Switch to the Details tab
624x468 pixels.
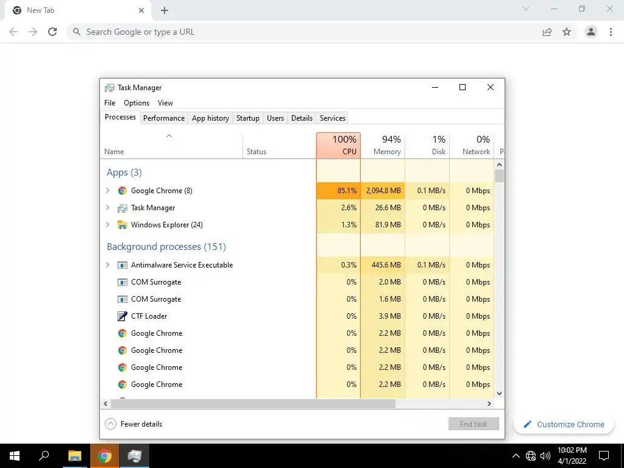[302, 118]
